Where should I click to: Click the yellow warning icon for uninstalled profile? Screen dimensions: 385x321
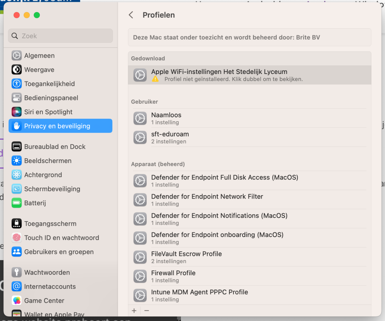[155, 79]
